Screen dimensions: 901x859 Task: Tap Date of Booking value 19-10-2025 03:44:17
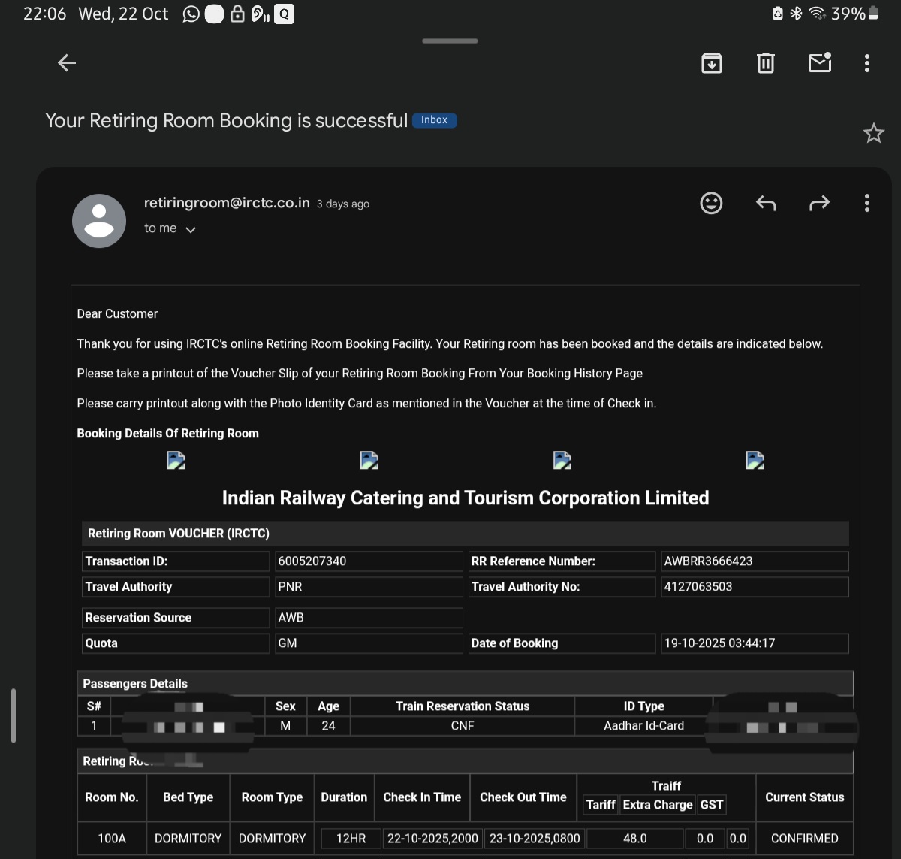(x=755, y=643)
